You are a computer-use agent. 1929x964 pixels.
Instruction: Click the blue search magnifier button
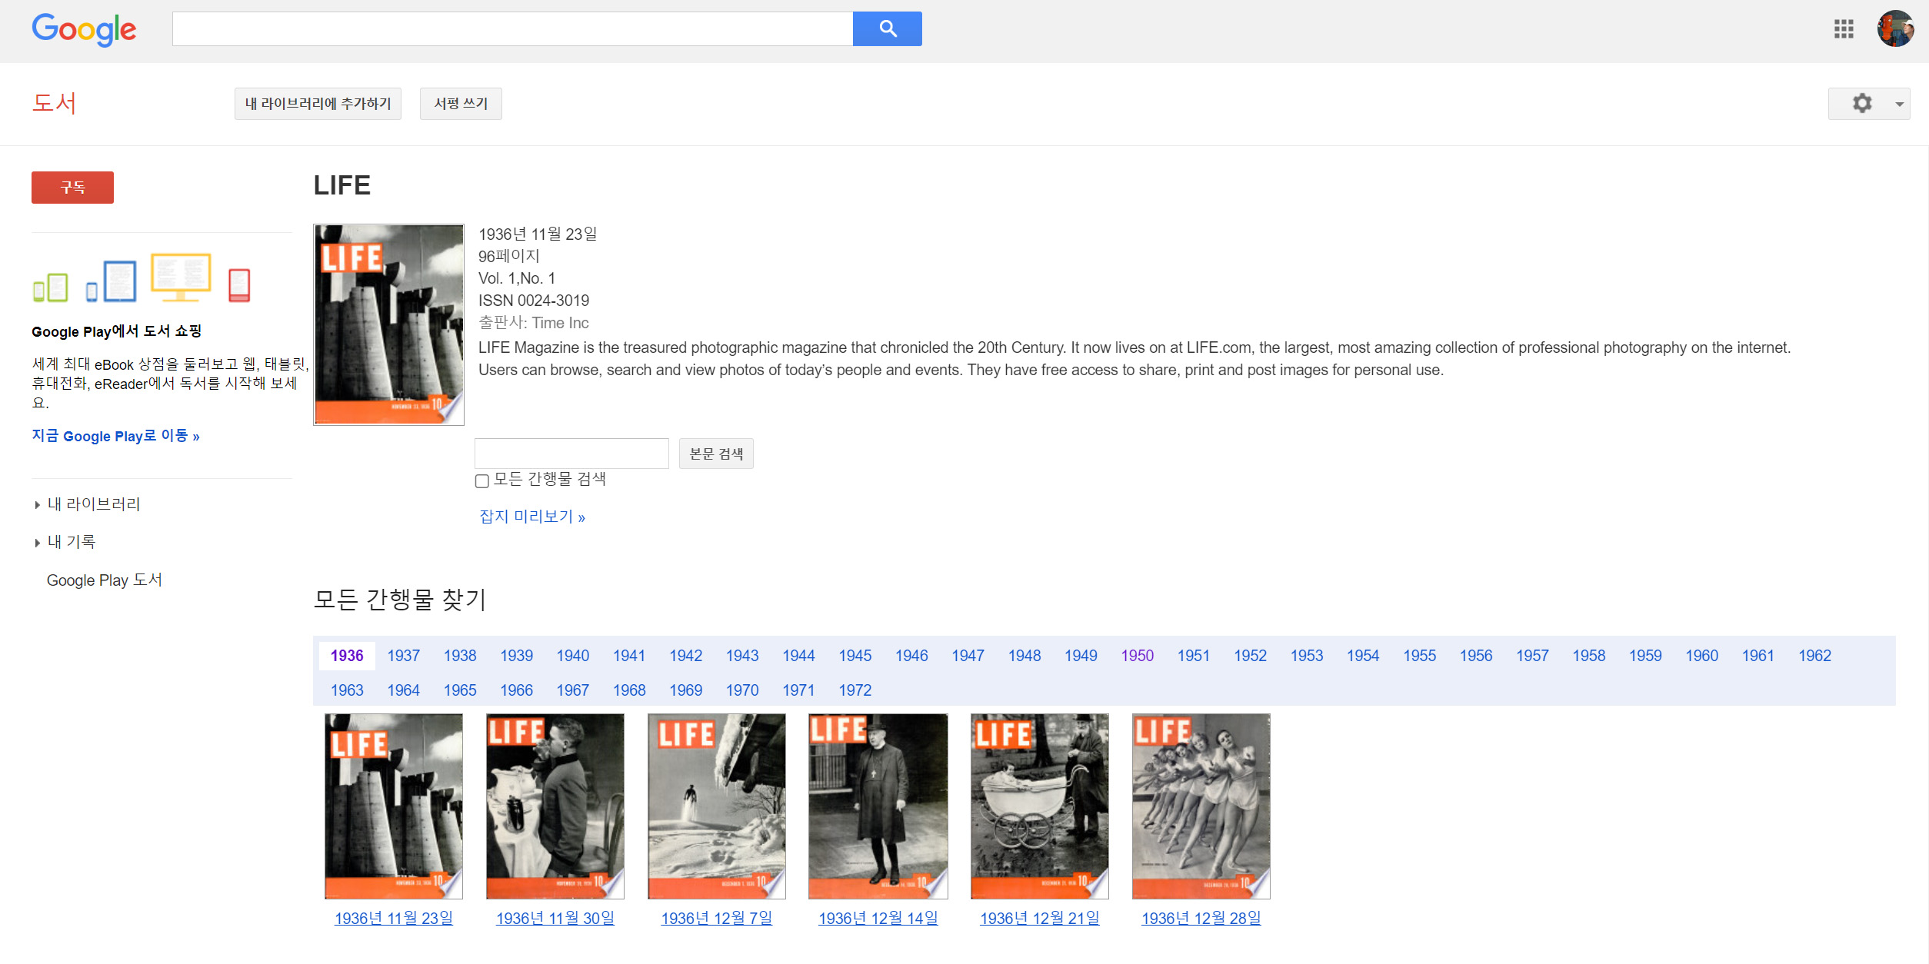coord(887,29)
